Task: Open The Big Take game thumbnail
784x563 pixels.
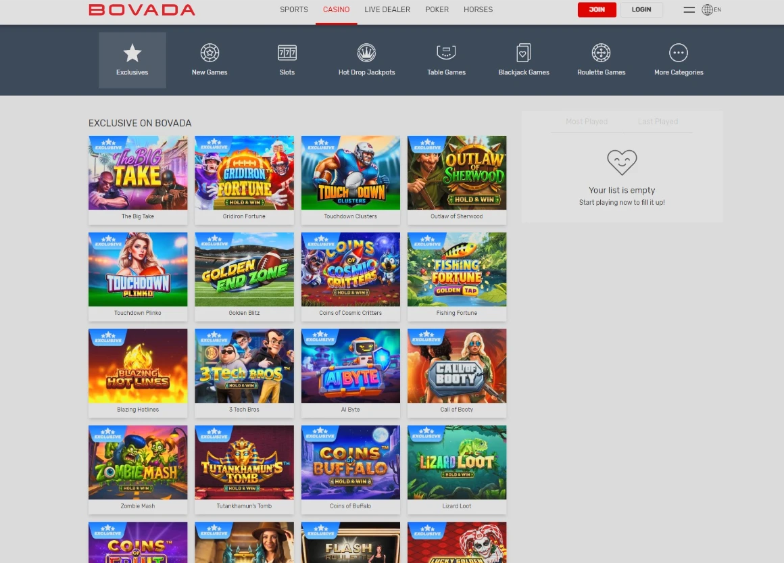Action: pos(138,172)
